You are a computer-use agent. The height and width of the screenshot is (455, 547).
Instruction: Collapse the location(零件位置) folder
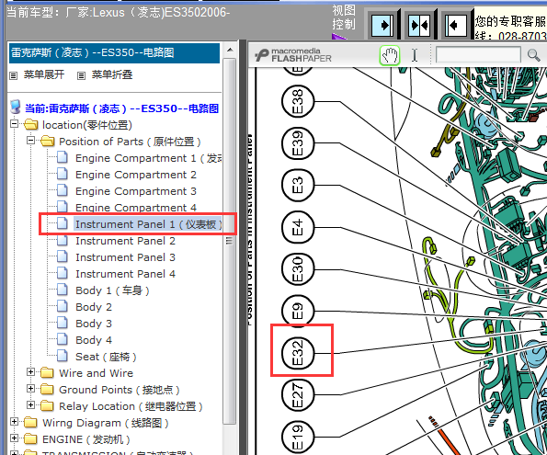point(14,123)
